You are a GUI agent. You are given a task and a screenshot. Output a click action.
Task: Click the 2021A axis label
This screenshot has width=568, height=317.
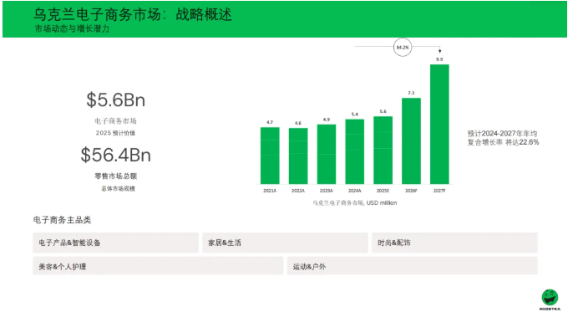pyautogui.click(x=270, y=191)
